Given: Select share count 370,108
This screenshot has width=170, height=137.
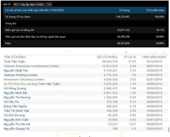Looking at the screenshot, I should coord(112,102).
